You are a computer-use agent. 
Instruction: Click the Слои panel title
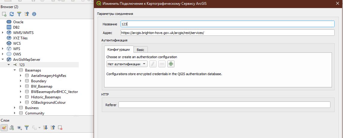tap(5, 120)
